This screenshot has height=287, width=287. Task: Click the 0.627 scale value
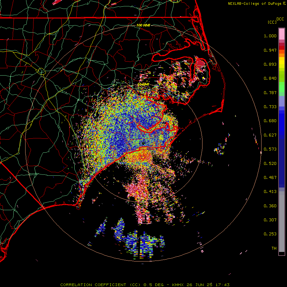(270, 135)
